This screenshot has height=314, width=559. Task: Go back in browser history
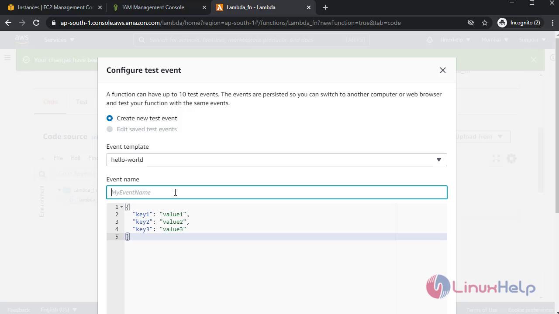coord(8,23)
